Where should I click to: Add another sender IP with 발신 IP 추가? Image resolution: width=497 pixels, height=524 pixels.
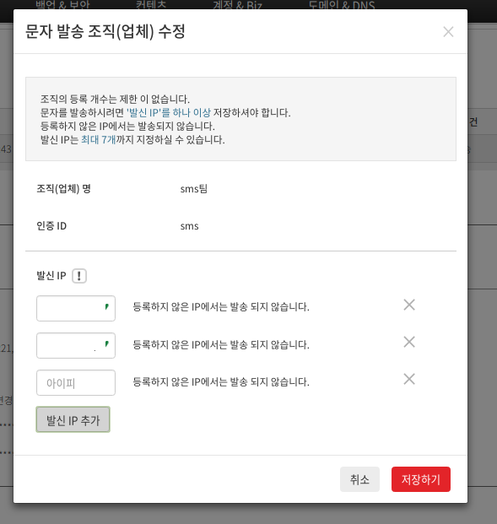click(x=73, y=419)
